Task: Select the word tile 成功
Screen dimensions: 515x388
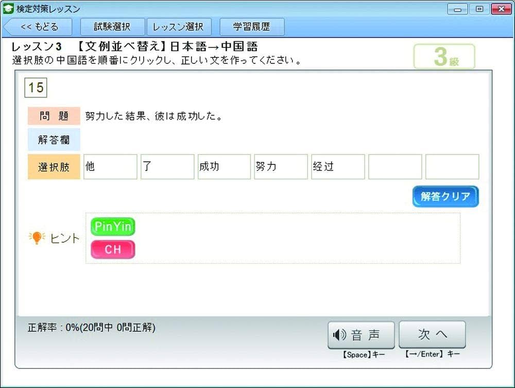Action: [x=224, y=166]
